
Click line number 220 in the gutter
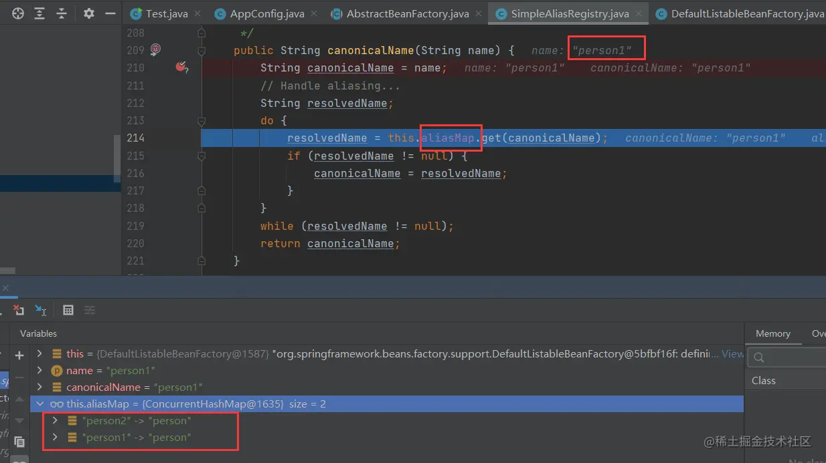pos(135,243)
